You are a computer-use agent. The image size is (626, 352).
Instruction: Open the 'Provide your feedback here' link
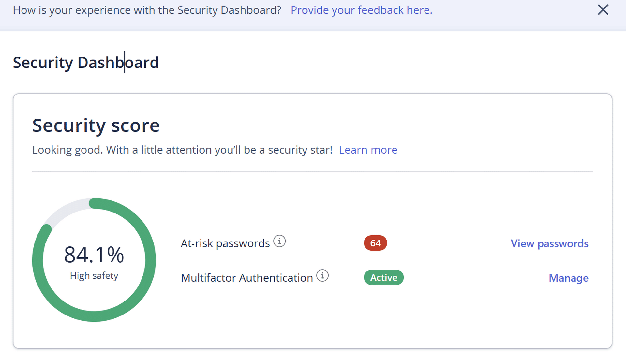(361, 10)
